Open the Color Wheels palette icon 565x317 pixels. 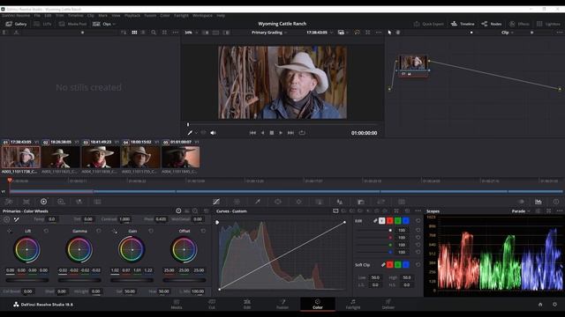43,202
